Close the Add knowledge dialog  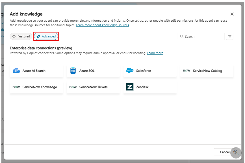click(232, 14)
